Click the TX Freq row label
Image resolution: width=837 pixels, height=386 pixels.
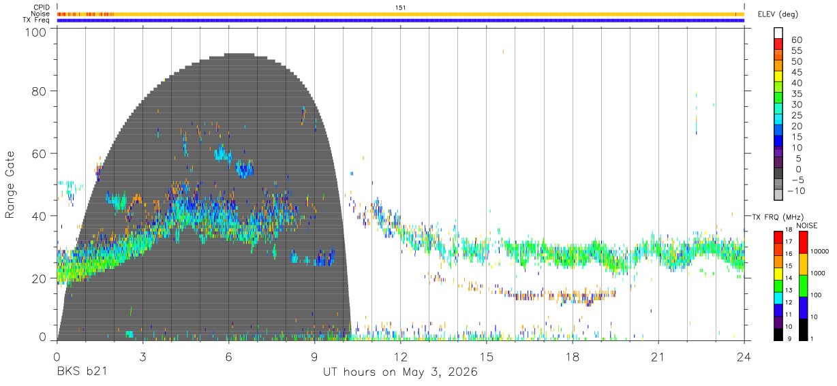click(x=36, y=20)
